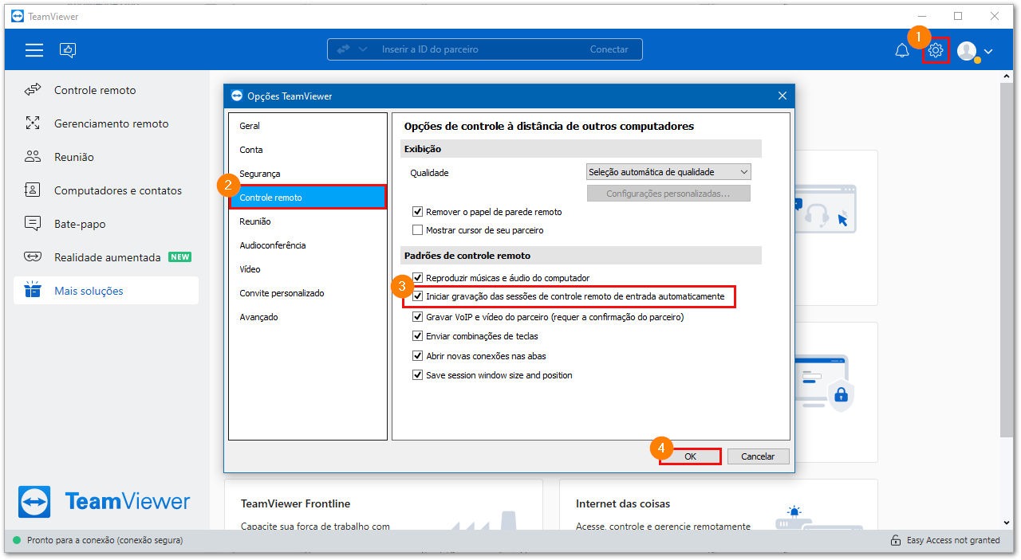
Task: Open the Qualidade dropdown
Action: (x=668, y=172)
